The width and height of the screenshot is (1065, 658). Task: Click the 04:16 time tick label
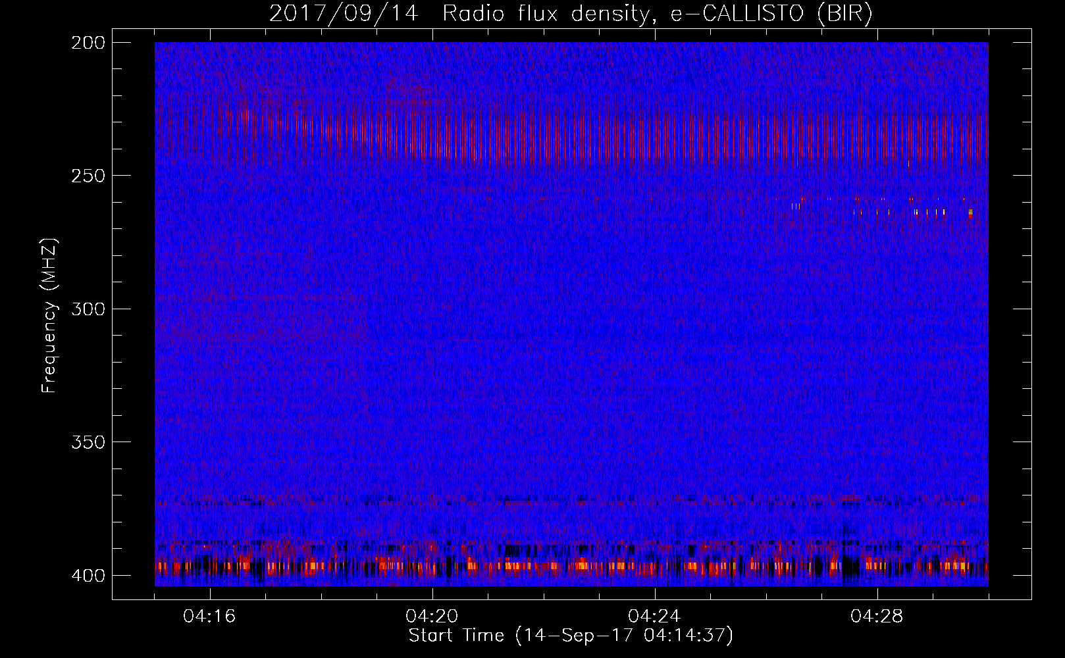point(209,617)
